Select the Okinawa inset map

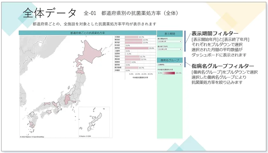coord(94,122)
